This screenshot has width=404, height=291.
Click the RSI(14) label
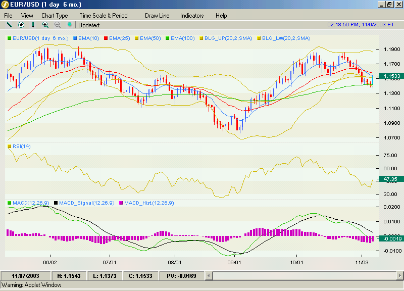point(22,147)
